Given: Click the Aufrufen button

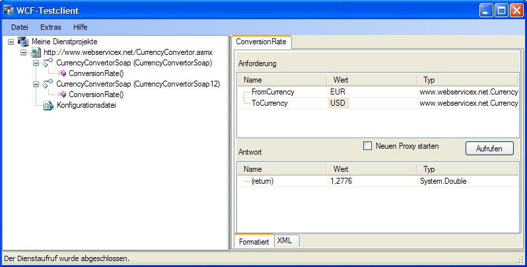Looking at the screenshot, I should click(x=489, y=148).
